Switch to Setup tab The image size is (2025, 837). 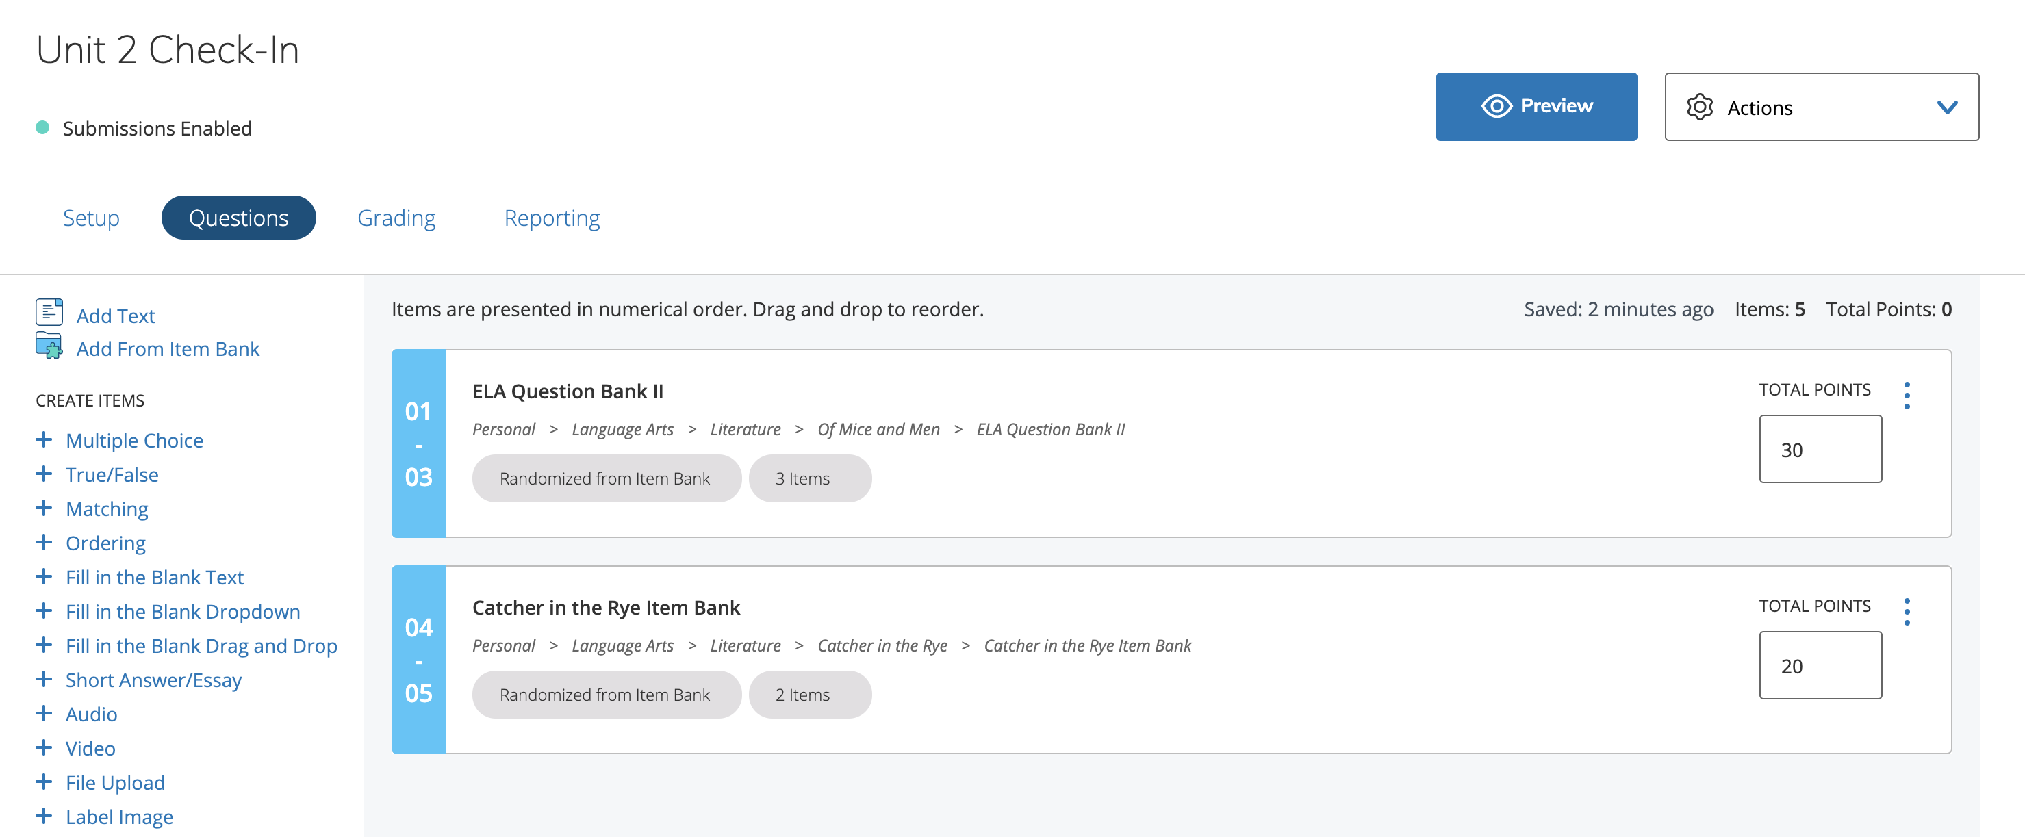pyautogui.click(x=92, y=217)
